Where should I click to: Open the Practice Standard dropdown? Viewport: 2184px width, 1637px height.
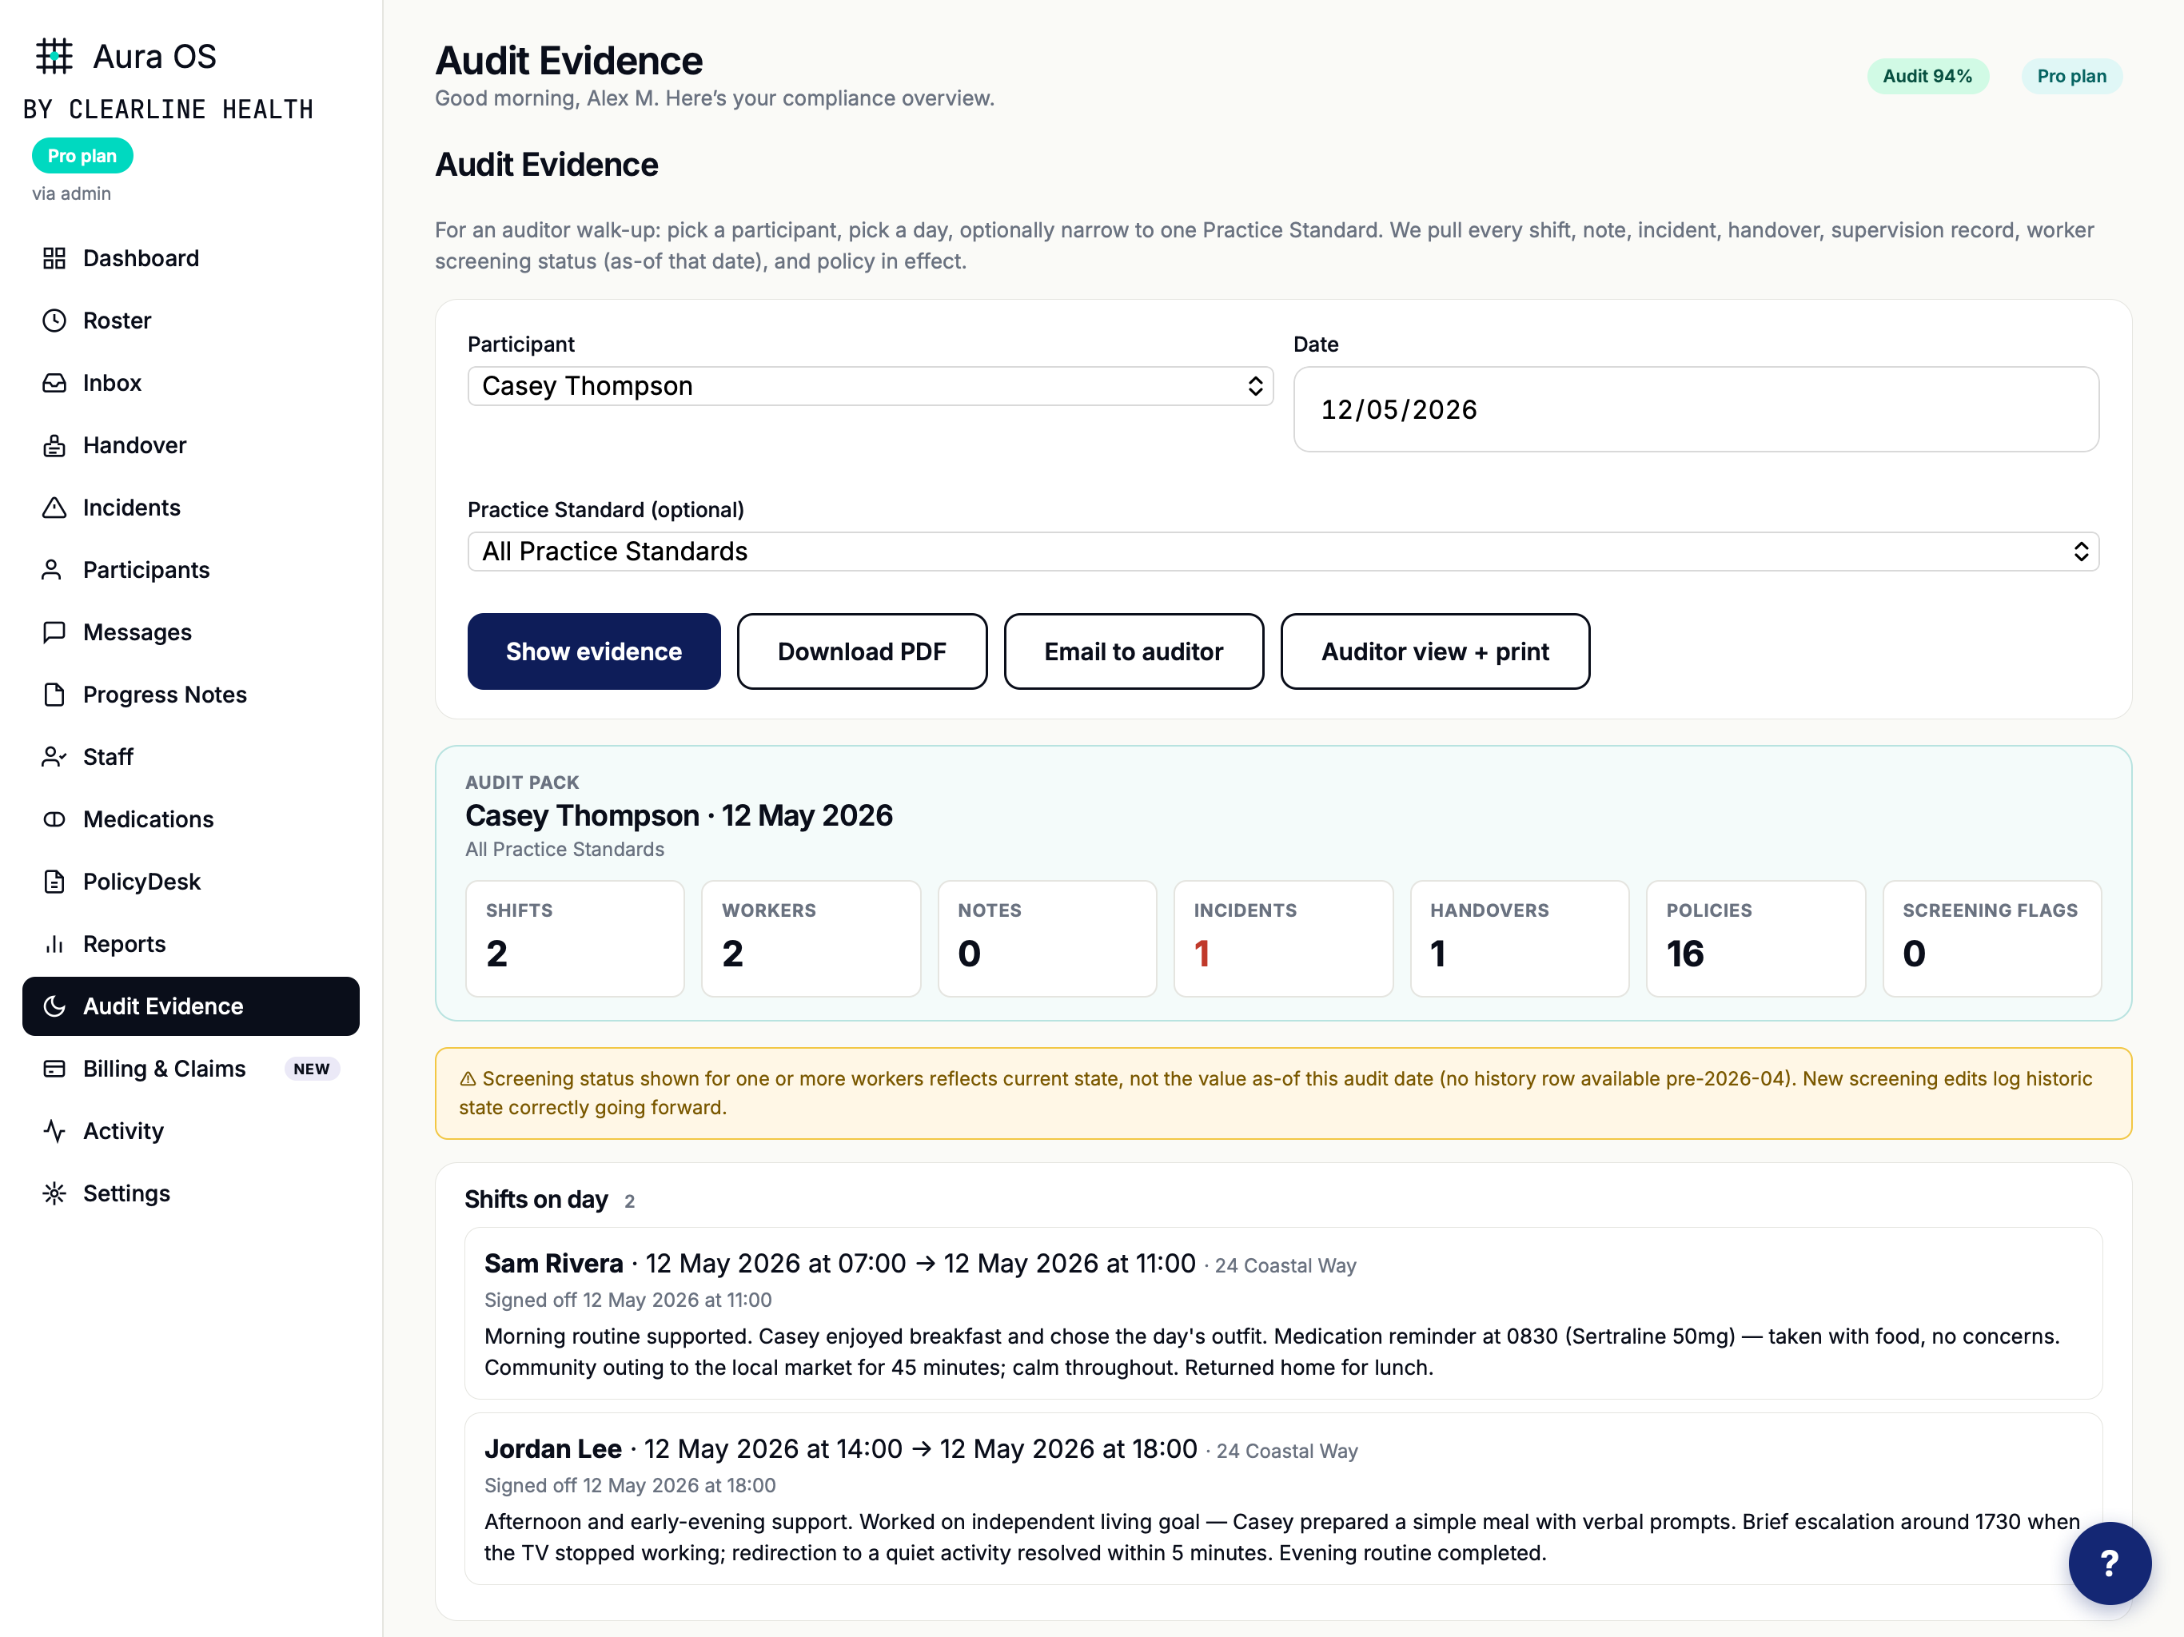click(x=1282, y=552)
